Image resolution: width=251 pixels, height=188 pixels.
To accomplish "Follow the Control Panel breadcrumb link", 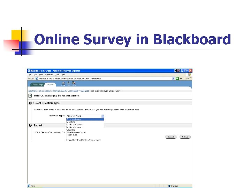I will (60, 91).
